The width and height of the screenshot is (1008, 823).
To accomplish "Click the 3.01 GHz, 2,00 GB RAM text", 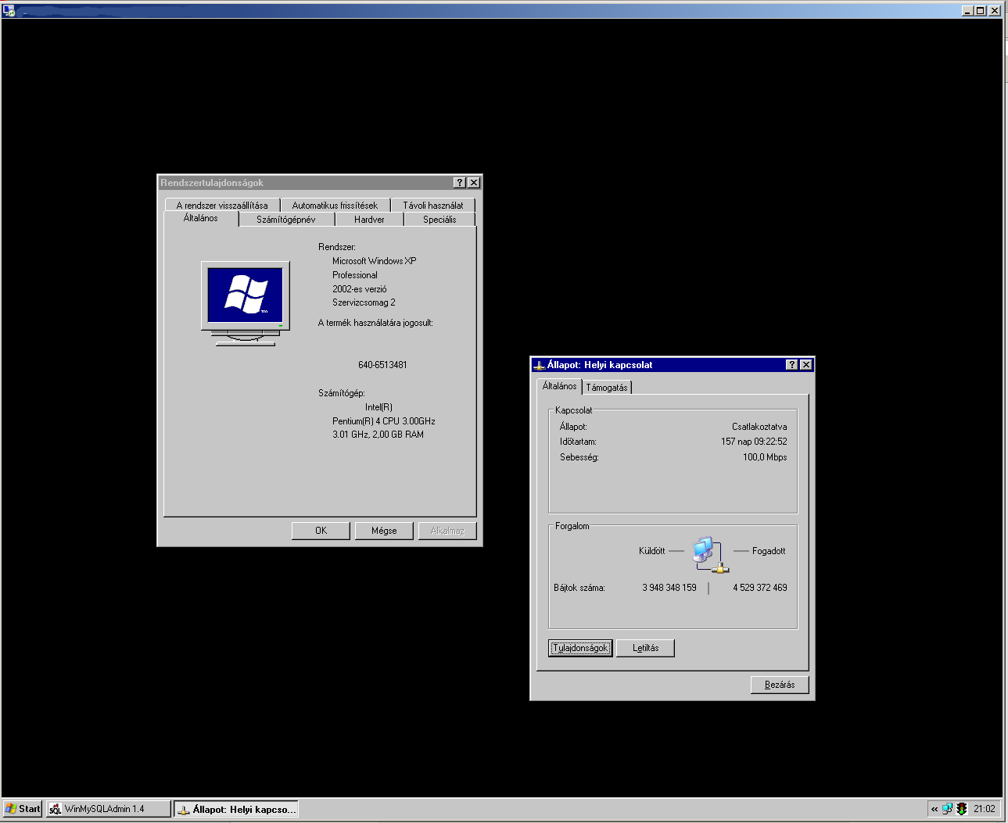I will [378, 435].
